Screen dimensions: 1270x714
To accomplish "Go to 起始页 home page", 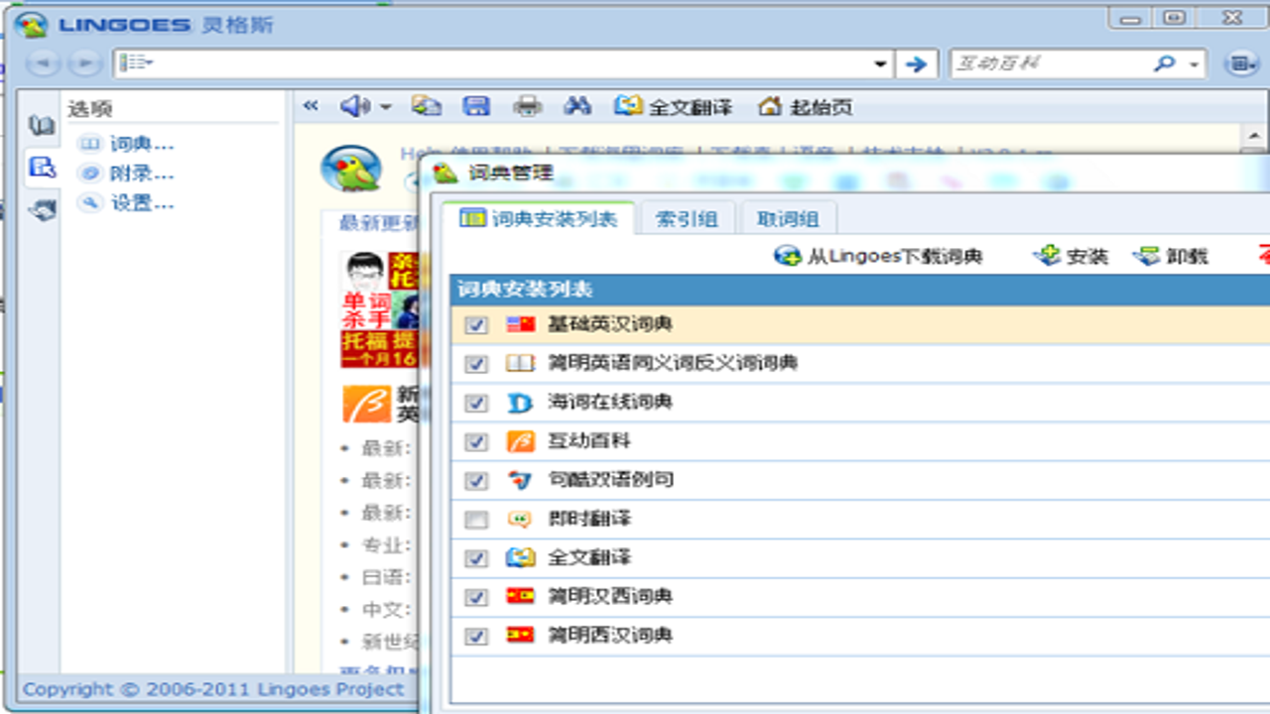I will pos(805,106).
